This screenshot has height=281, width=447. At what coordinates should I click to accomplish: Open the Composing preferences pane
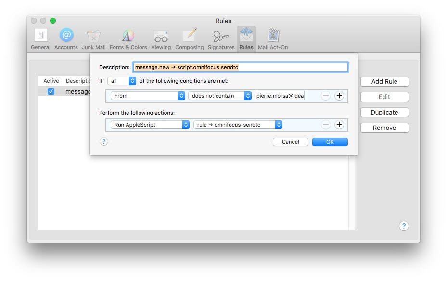[189, 39]
